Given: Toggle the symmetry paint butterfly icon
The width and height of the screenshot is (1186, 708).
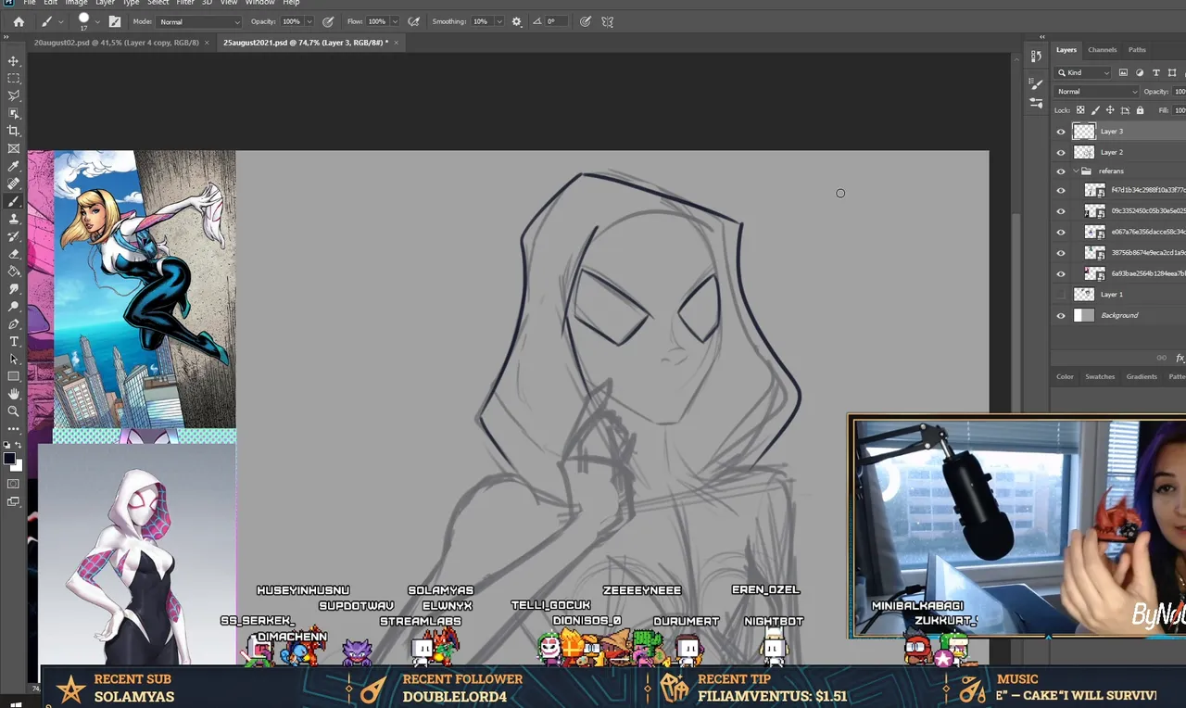Looking at the screenshot, I should tap(607, 21).
